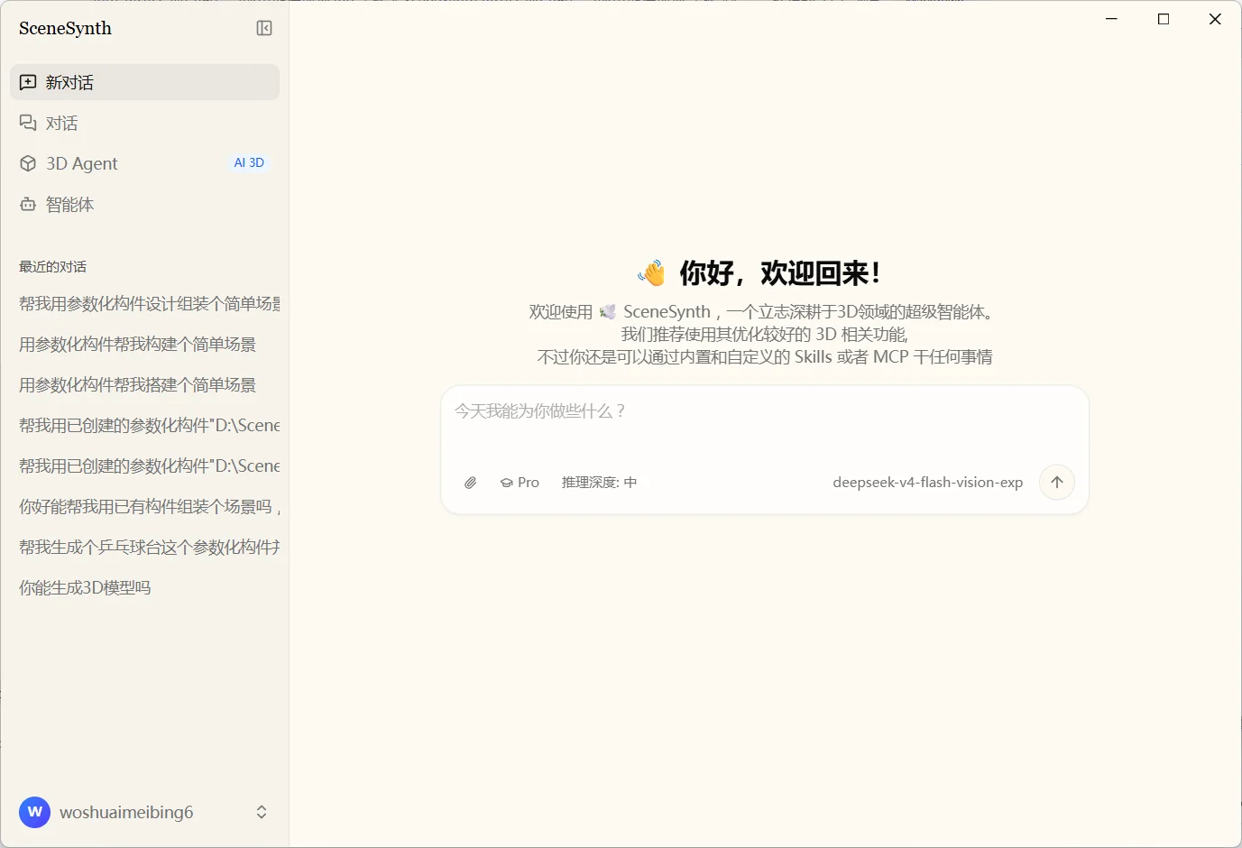Click the 对话 chat bubbles icon
1242x848 pixels.
point(28,123)
